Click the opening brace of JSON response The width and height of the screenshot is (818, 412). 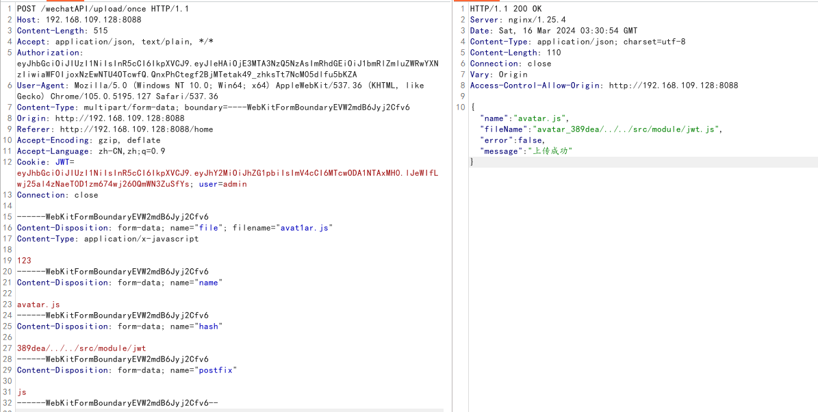[472, 107]
